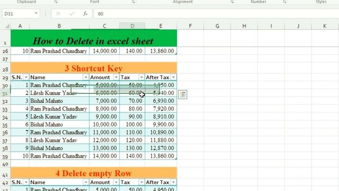The image size is (339, 191).
Task: Select column E header
Action: click(x=161, y=26)
